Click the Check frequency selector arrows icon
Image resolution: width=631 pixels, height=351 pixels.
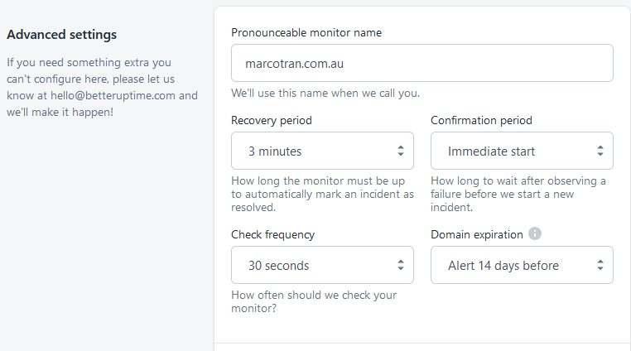pyautogui.click(x=400, y=266)
